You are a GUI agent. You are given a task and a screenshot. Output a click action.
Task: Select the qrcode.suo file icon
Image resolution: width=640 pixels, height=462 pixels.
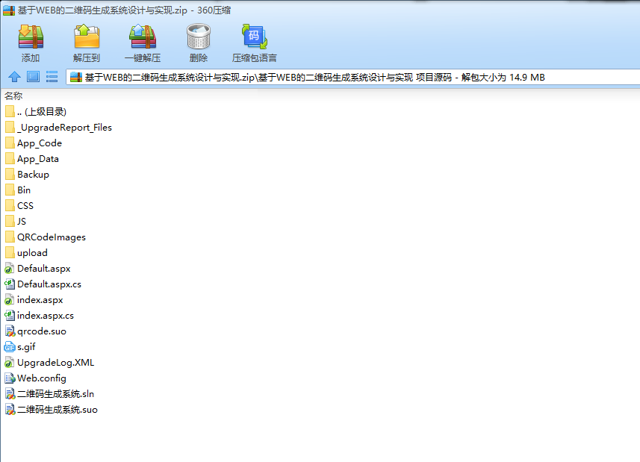pyautogui.click(x=10, y=331)
